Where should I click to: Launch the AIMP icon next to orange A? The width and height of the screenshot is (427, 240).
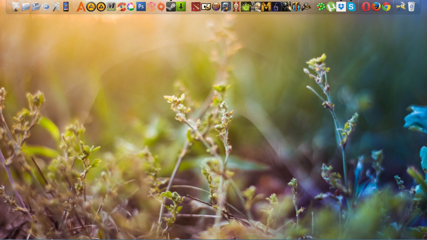(91, 7)
